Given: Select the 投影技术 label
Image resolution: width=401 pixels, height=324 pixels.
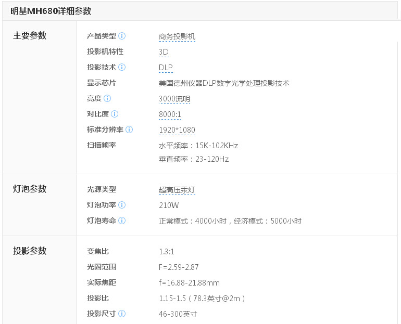Looking at the screenshot, I should tap(102, 67).
